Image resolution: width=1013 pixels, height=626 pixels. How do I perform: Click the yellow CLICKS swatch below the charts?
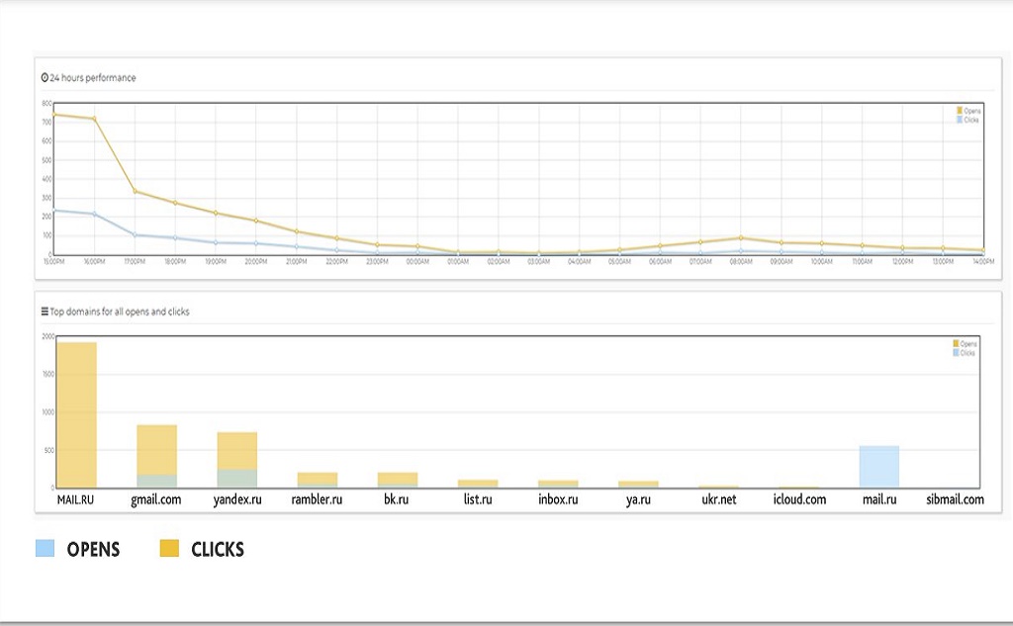coord(169,549)
